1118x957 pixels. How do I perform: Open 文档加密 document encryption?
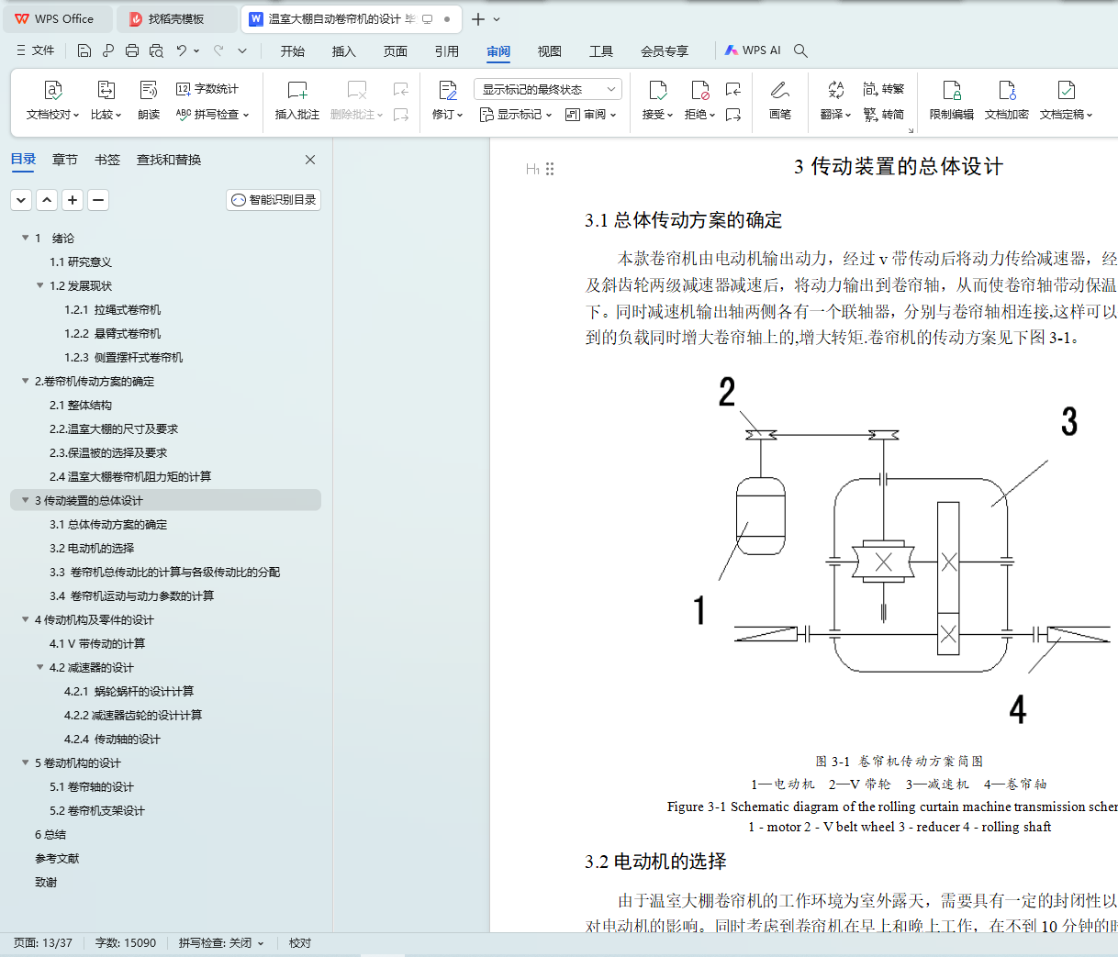(x=1007, y=100)
